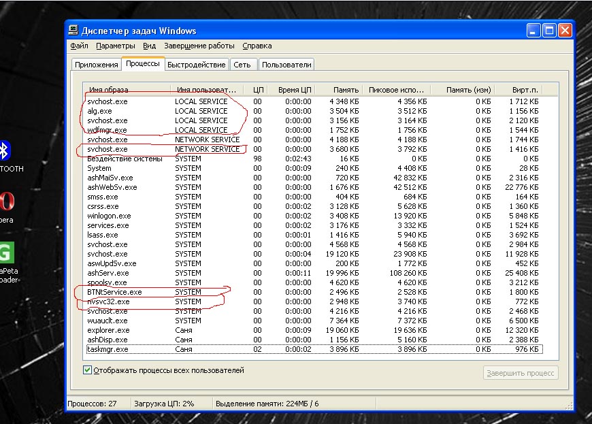The height and width of the screenshot is (424, 592).
Task: Select the csrss.exe process
Action: pyautogui.click(x=314, y=206)
